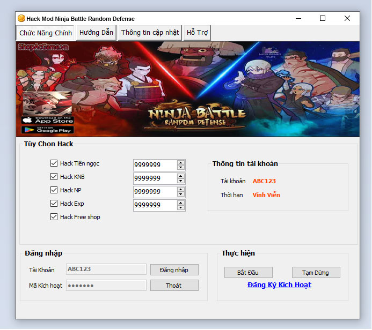Click the Ninja Battle Random Defense logo
Screen dimensions: 372x330
pos(196,116)
